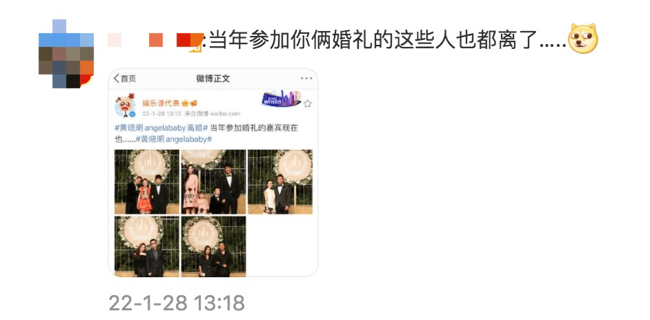This screenshot has height=320, width=650.
Task: Open fifth photo, couple in black
Action: pyautogui.click(x=213, y=246)
